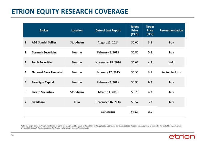Viewport: 205px width, 141px height.
Task: Select broker name 'ABG Sundal Collier'
Action: [44, 43]
